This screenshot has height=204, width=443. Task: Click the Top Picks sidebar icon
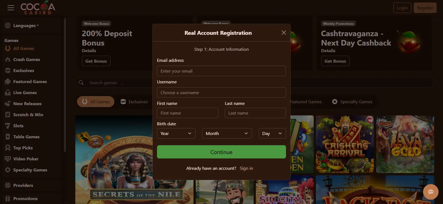point(8,148)
